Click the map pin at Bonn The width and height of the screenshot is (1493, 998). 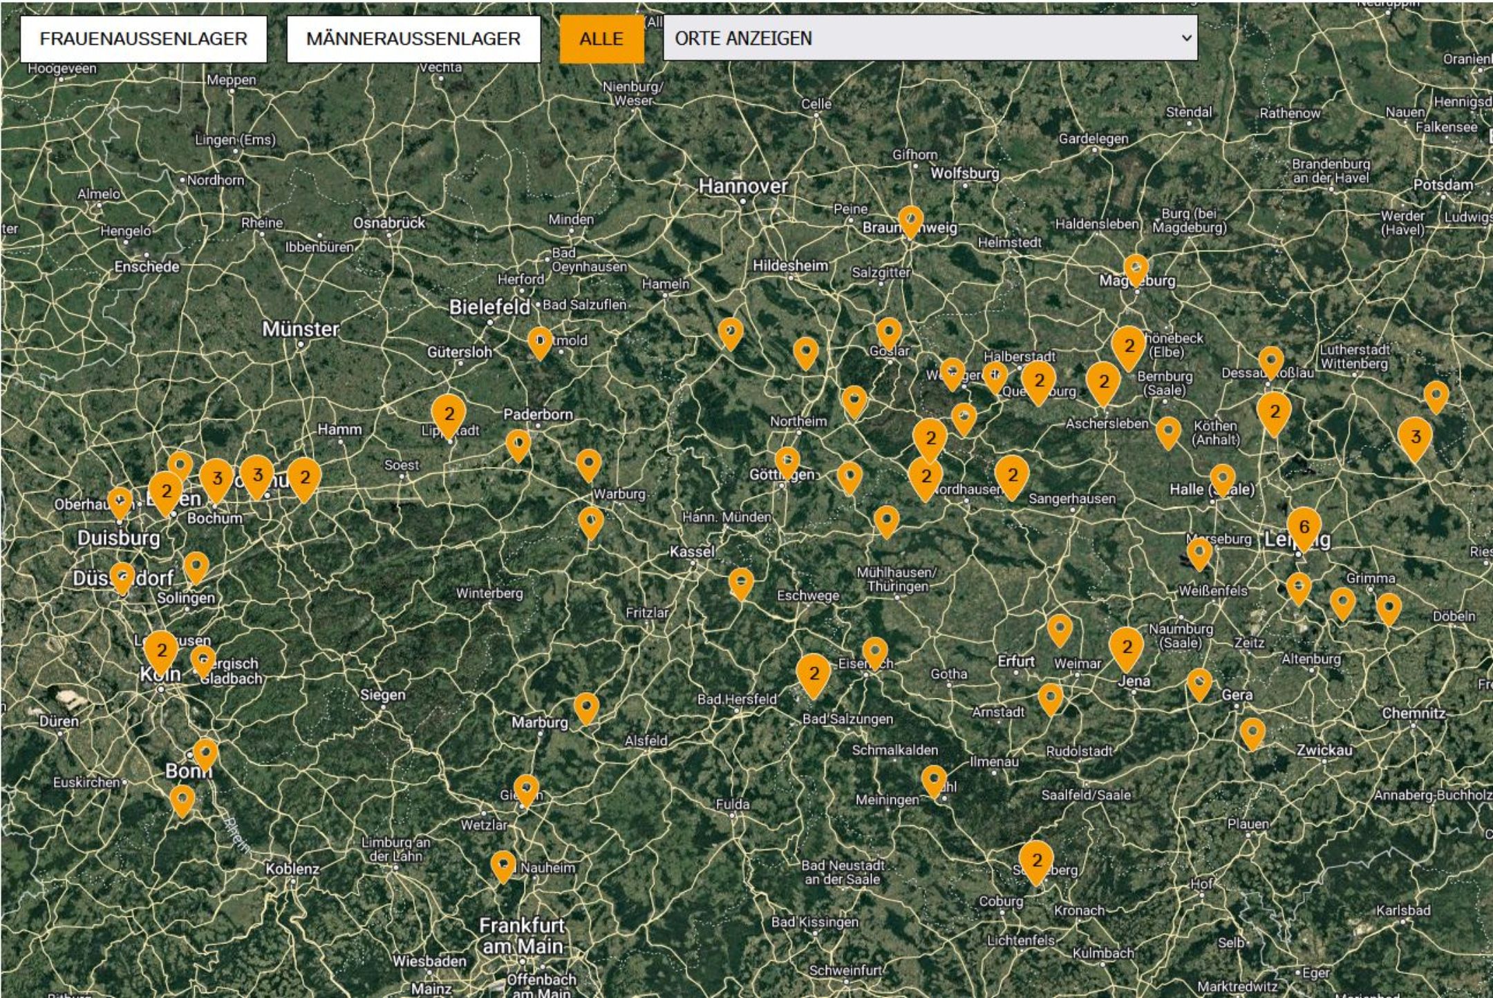tap(205, 753)
